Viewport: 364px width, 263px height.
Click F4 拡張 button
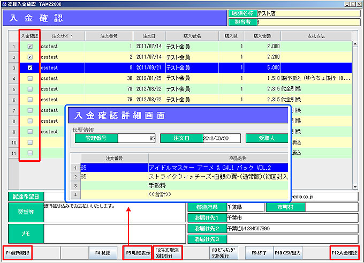[x=103, y=253]
